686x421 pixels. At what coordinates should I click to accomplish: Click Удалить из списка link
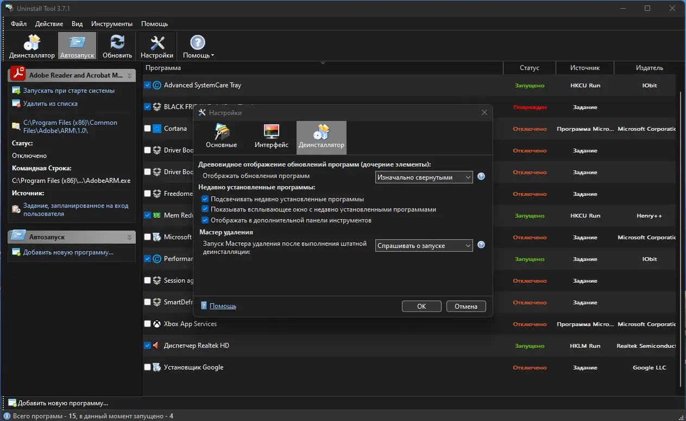coord(51,104)
